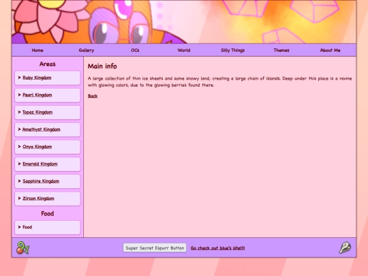Open the Home page
Screen dimensions: 368x276
(37, 50)
